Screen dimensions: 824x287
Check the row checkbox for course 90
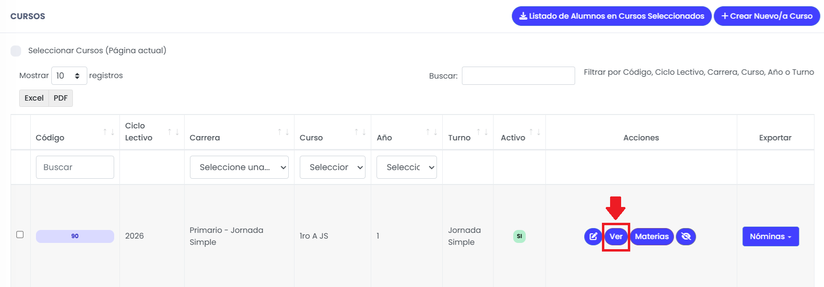click(20, 234)
